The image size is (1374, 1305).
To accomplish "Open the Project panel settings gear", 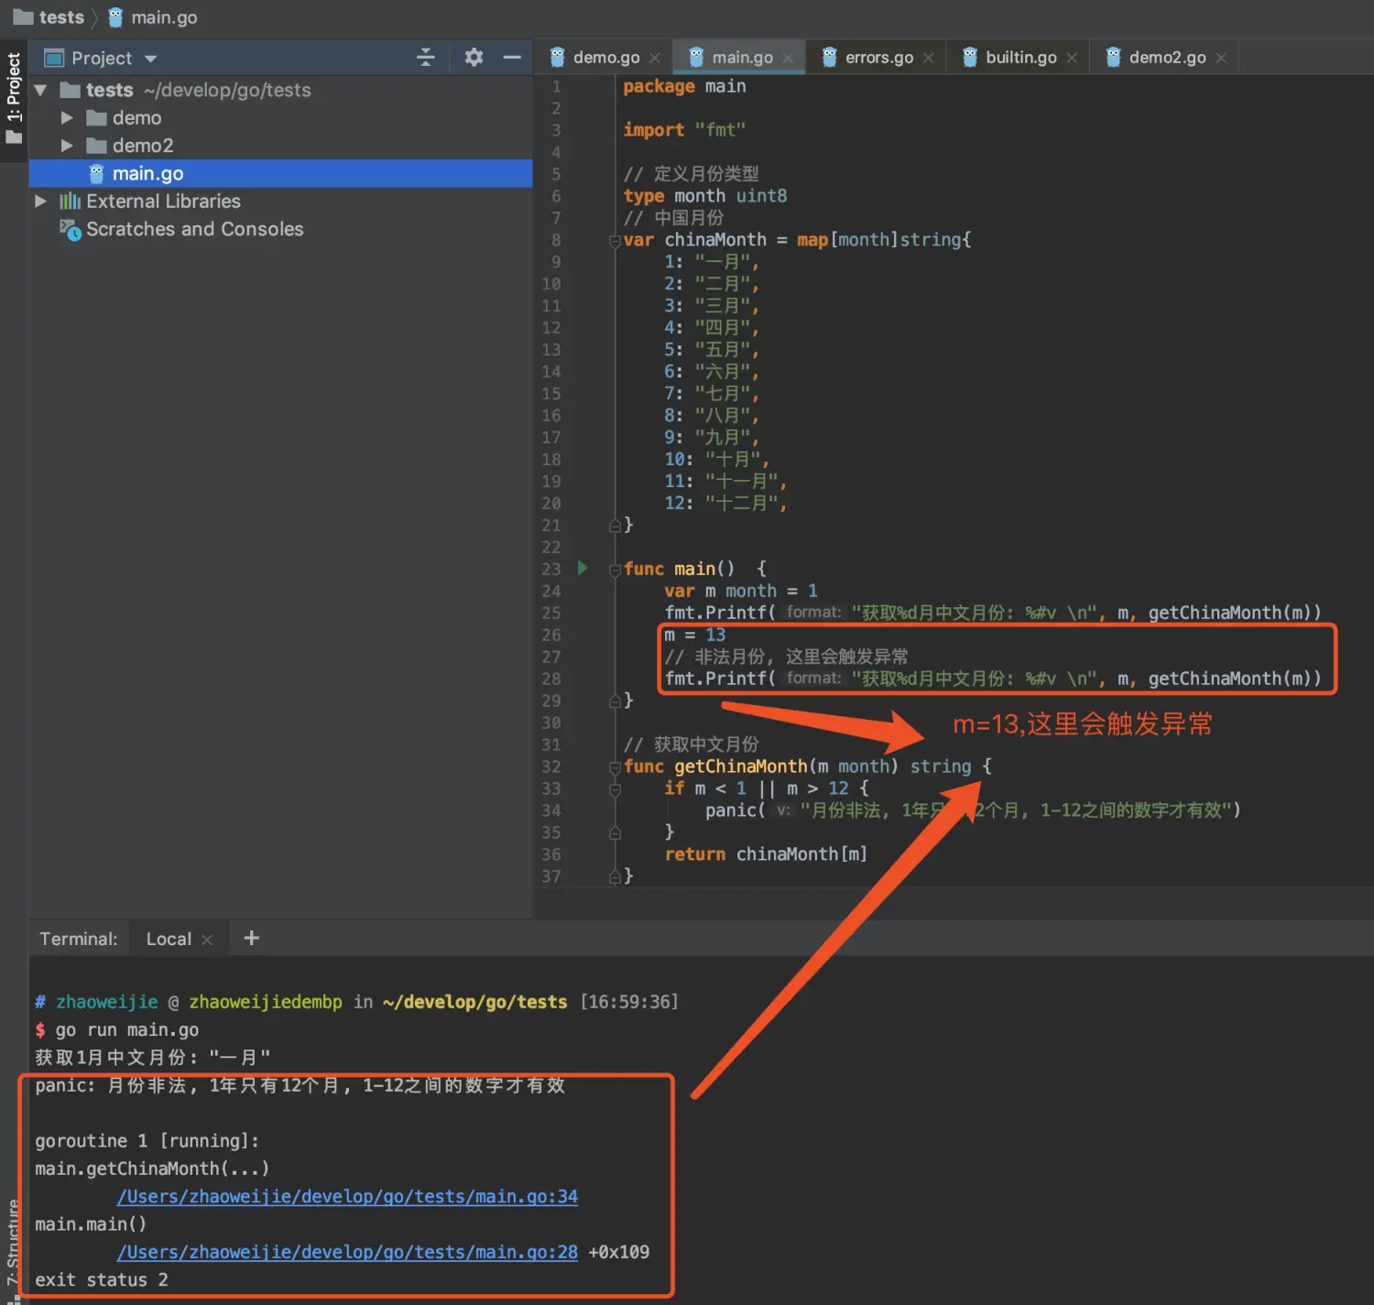I will (474, 58).
